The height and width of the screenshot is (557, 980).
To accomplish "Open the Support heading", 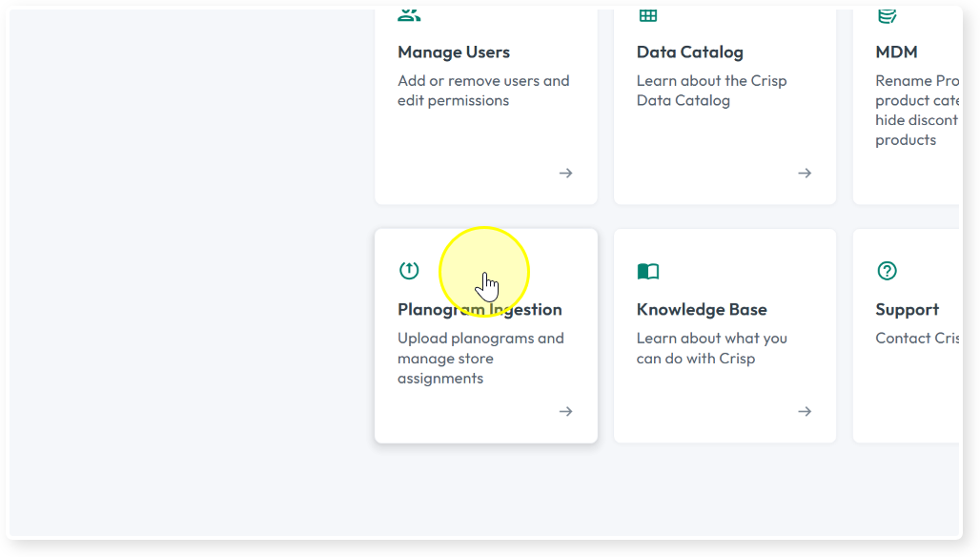I will 907,309.
